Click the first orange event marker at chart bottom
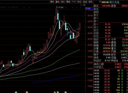 tap(27, 92)
